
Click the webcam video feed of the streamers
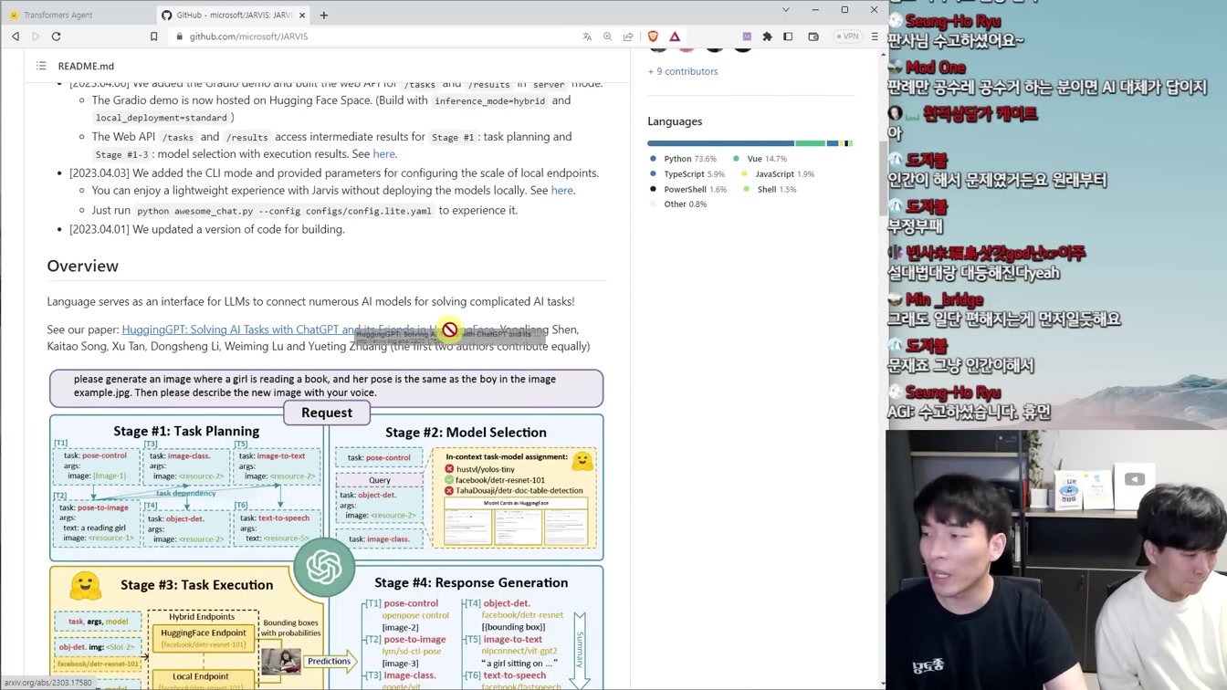point(1056,559)
